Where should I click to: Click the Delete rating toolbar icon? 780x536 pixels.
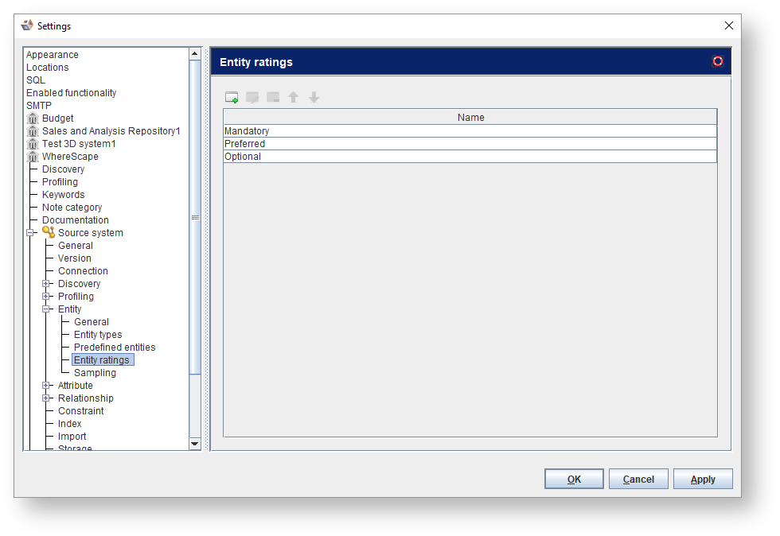tap(273, 97)
